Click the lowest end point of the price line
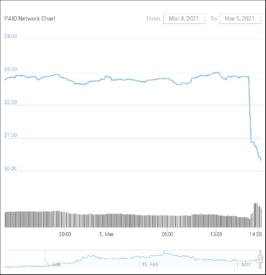 pyautogui.click(x=261, y=160)
